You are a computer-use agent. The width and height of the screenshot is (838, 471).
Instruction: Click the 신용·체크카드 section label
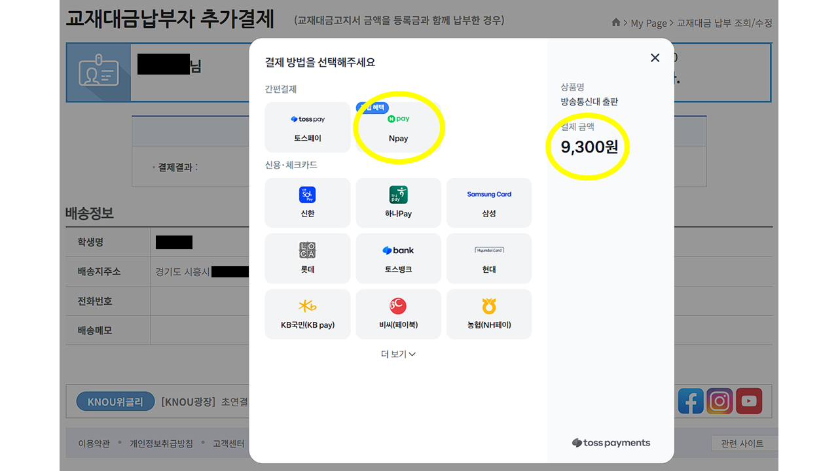tap(291, 165)
